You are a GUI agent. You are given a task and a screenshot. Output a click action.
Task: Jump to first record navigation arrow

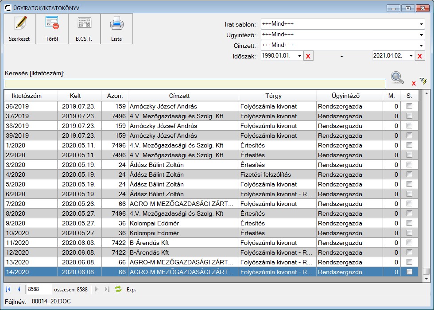coord(8,289)
